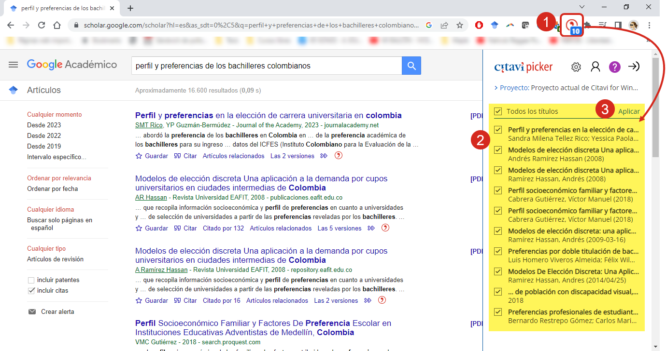Screen dimensions: 666x351
Task: Uncheck población con discapacidad visual title
Action: [x=498, y=292]
